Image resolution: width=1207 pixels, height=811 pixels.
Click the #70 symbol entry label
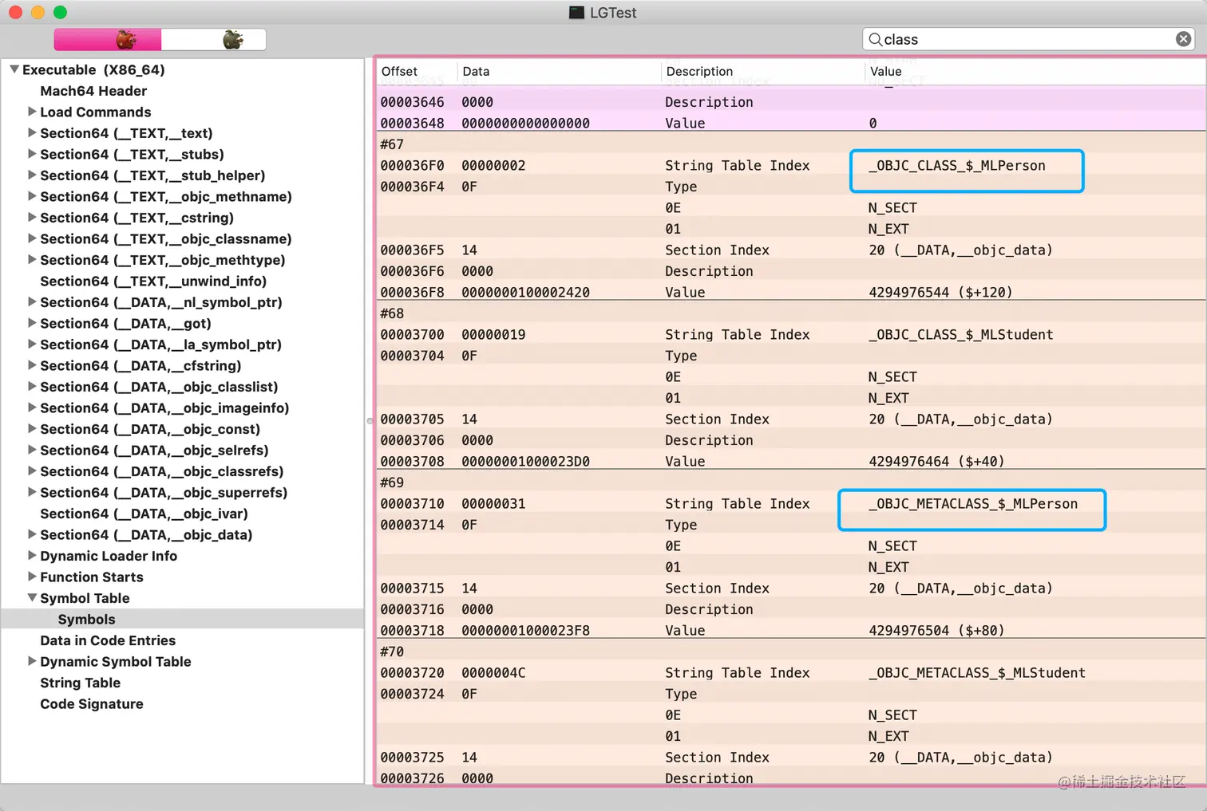pyautogui.click(x=392, y=652)
